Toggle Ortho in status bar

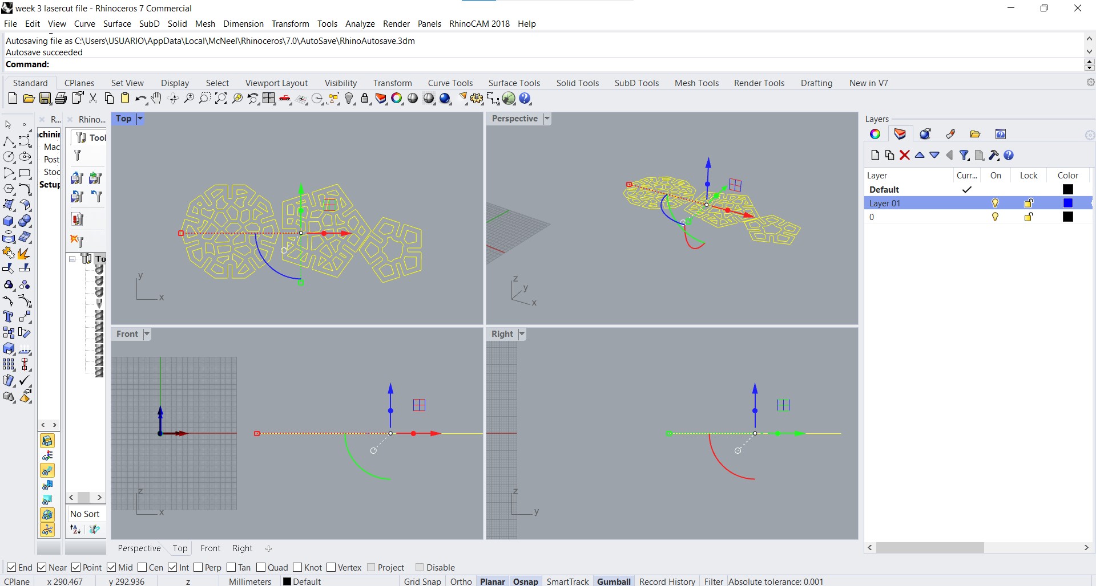(461, 581)
